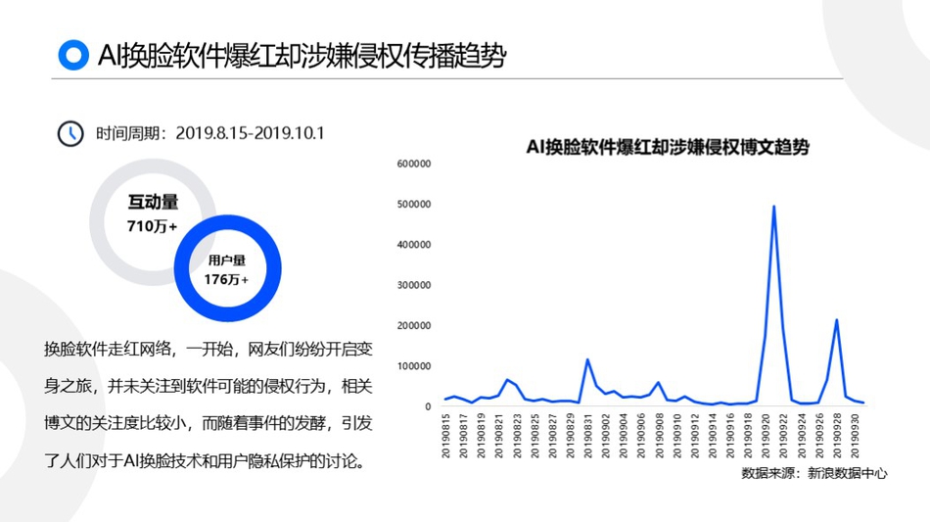The image size is (930, 522).
Task: Click the 用户量 label in blue ring
Action: [x=226, y=261]
